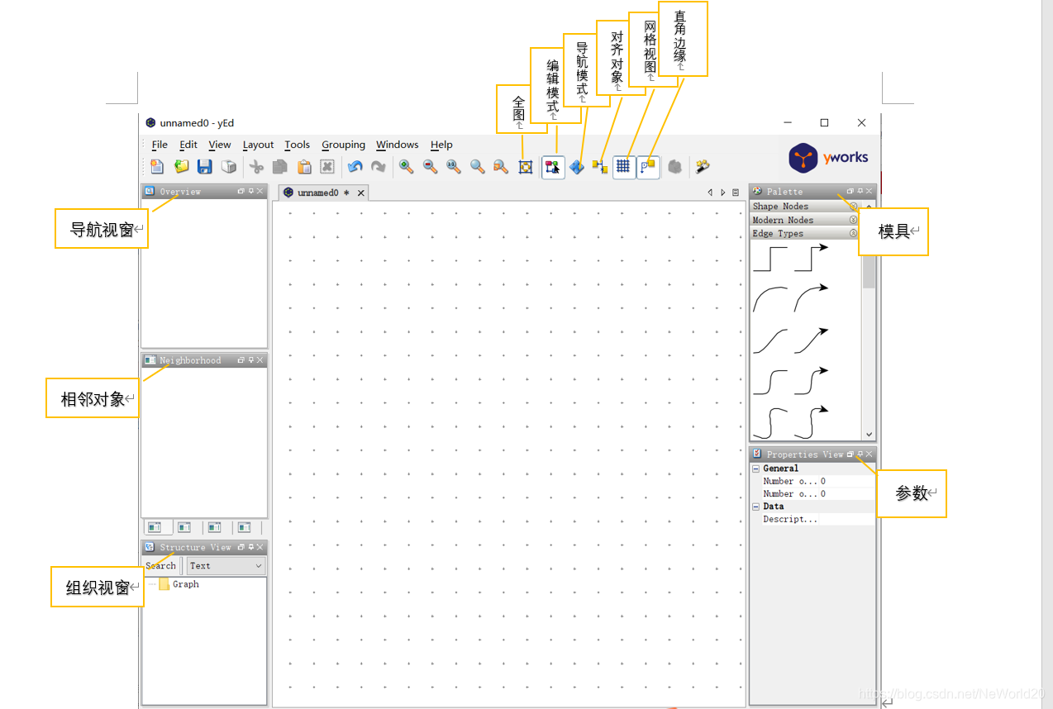Click the Undo arrow icon
1053x709 pixels.
click(x=355, y=167)
